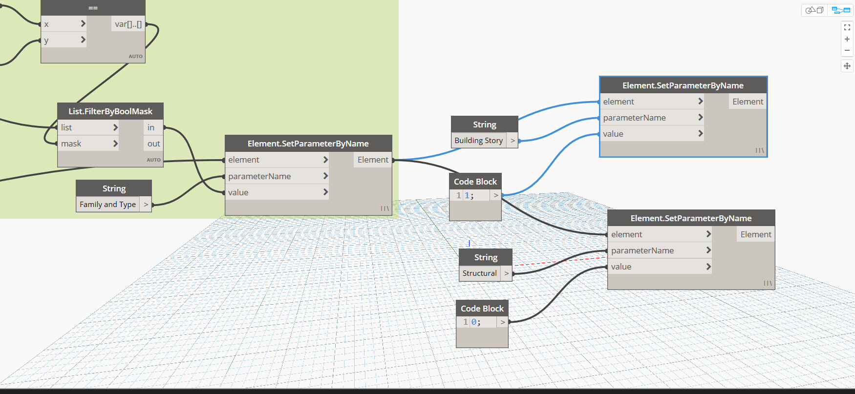Click the Family and Type text field
This screenshot has width=855, height=394.
pos(108,205)
